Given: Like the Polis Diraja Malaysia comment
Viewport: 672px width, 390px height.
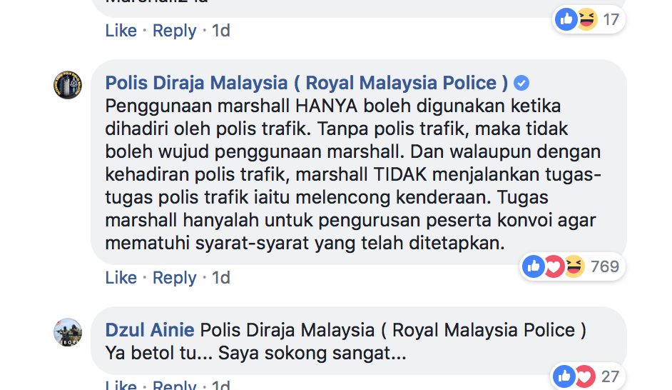Looking at the screenshot, I should click(x=121, y=278).
